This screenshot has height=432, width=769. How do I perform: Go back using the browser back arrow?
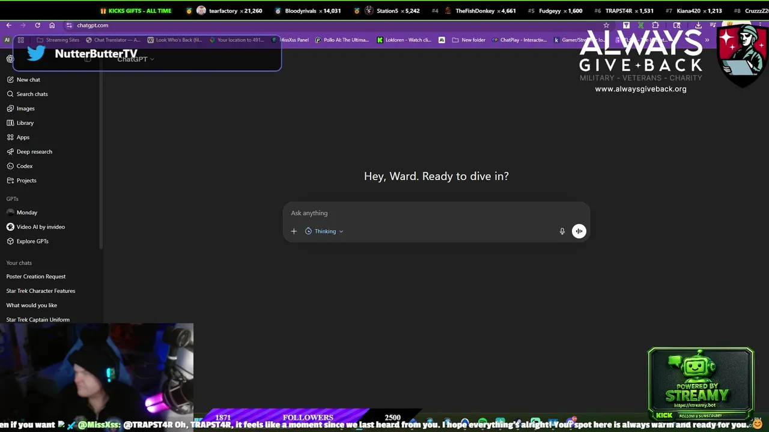click(x=8, y=25)
